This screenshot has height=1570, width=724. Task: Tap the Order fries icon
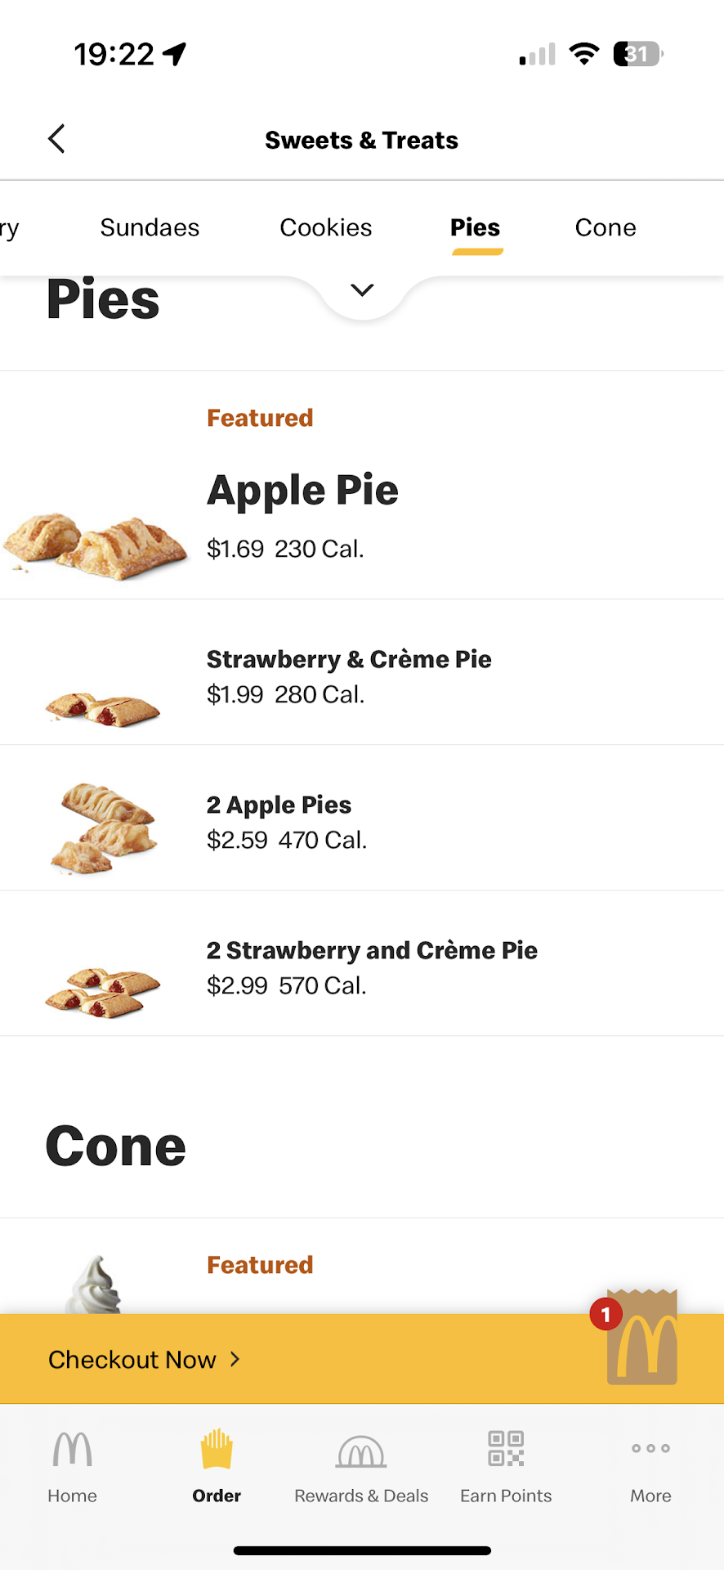[x=217, y=1450]
